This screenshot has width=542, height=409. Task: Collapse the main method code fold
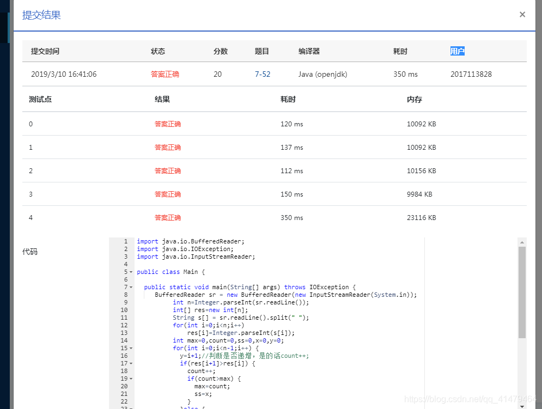pos(130,287)
